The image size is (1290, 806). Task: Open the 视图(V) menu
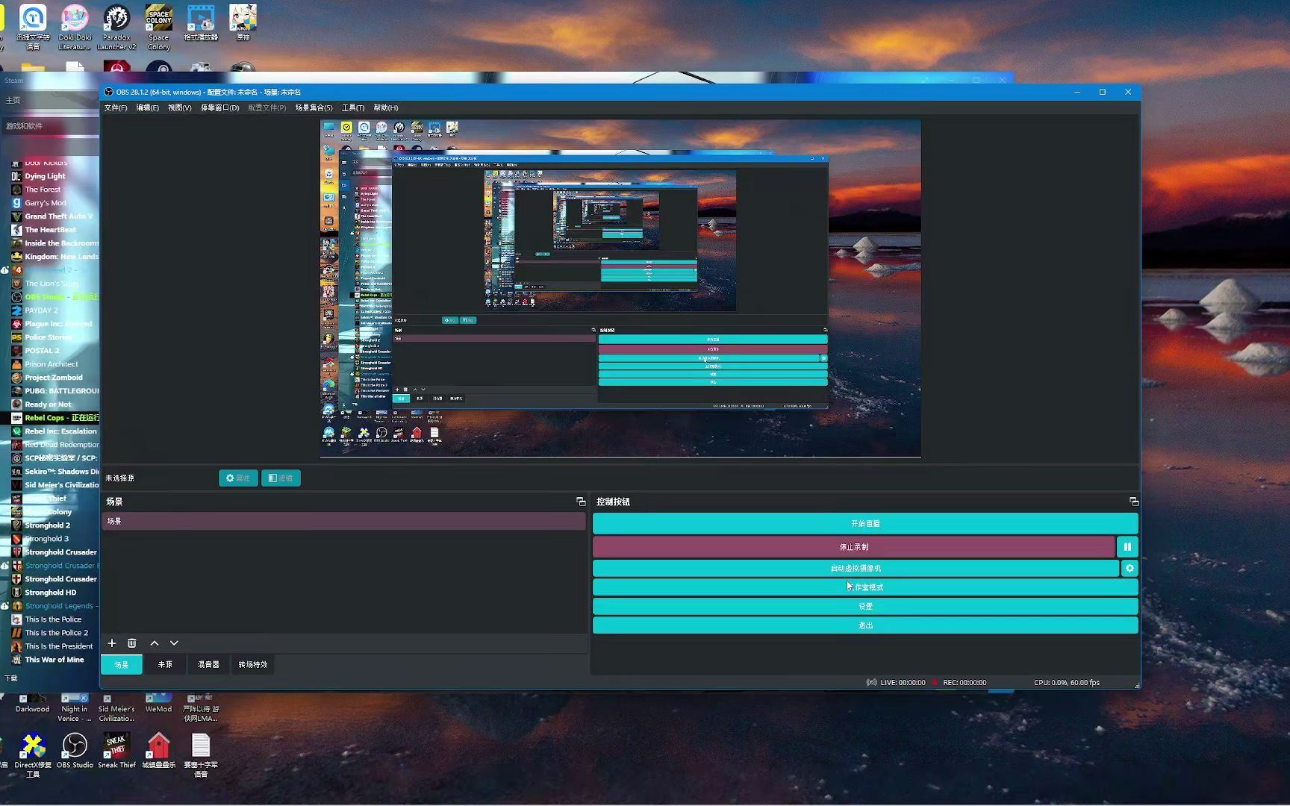click(180, 108)
